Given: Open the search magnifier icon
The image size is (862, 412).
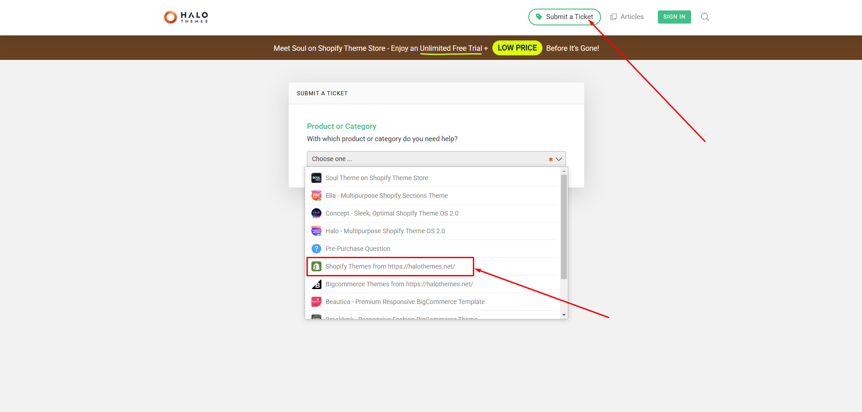Looking at the screenshot, I should coord(705,17).
